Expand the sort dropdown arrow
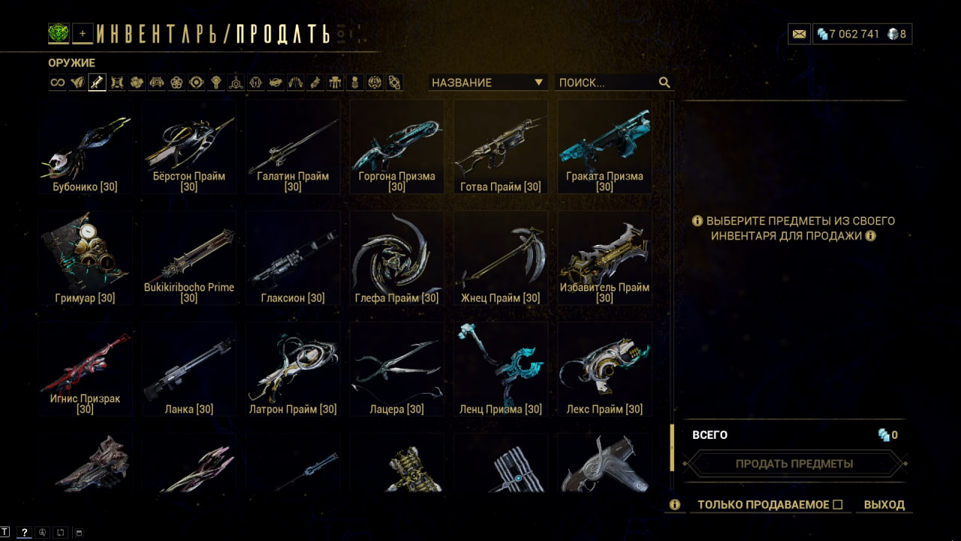Image resolution: width=961 pixels, height=541 pixels. click(x=538, y=83)
